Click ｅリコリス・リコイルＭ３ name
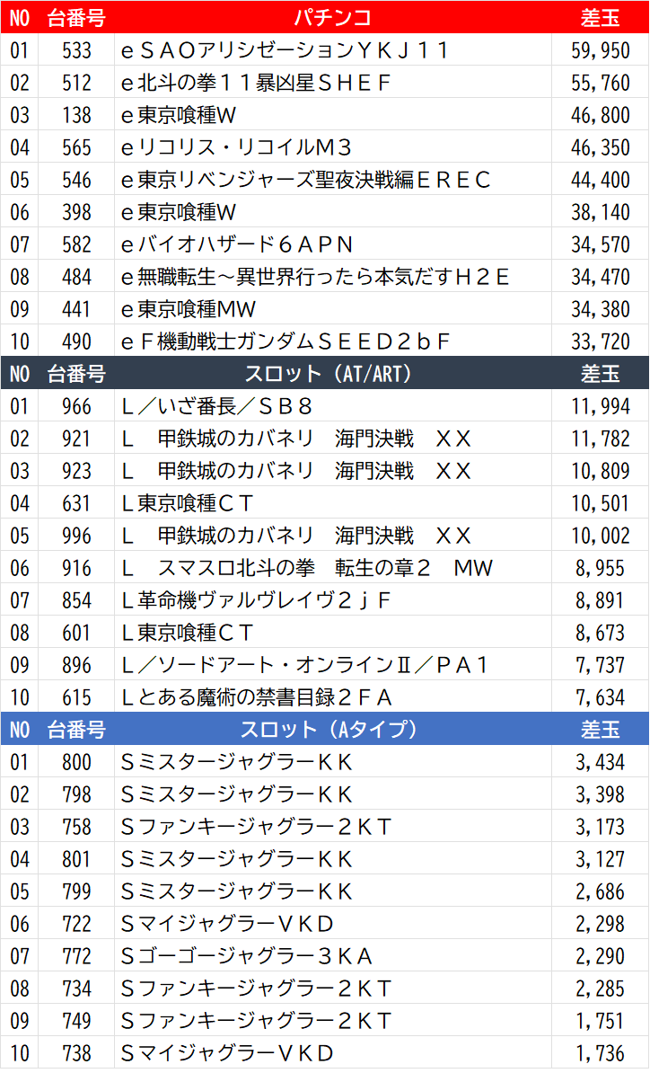 pyautogui.click(x=236, y=147)
